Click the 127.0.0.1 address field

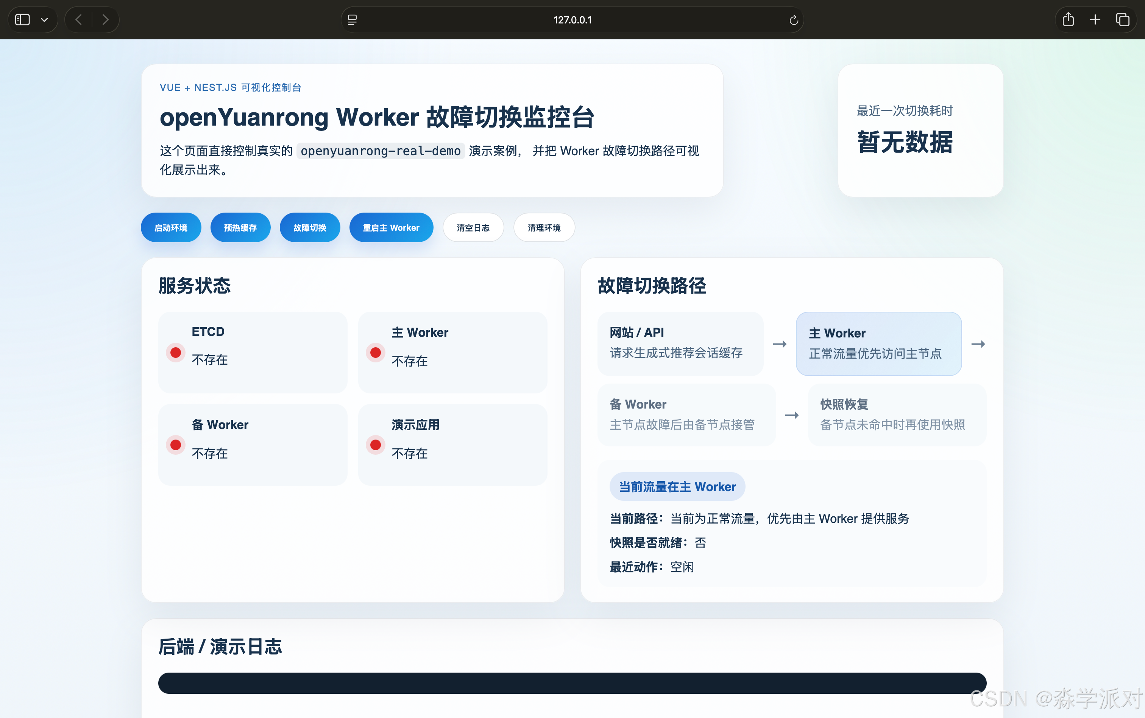pos(572,19)
